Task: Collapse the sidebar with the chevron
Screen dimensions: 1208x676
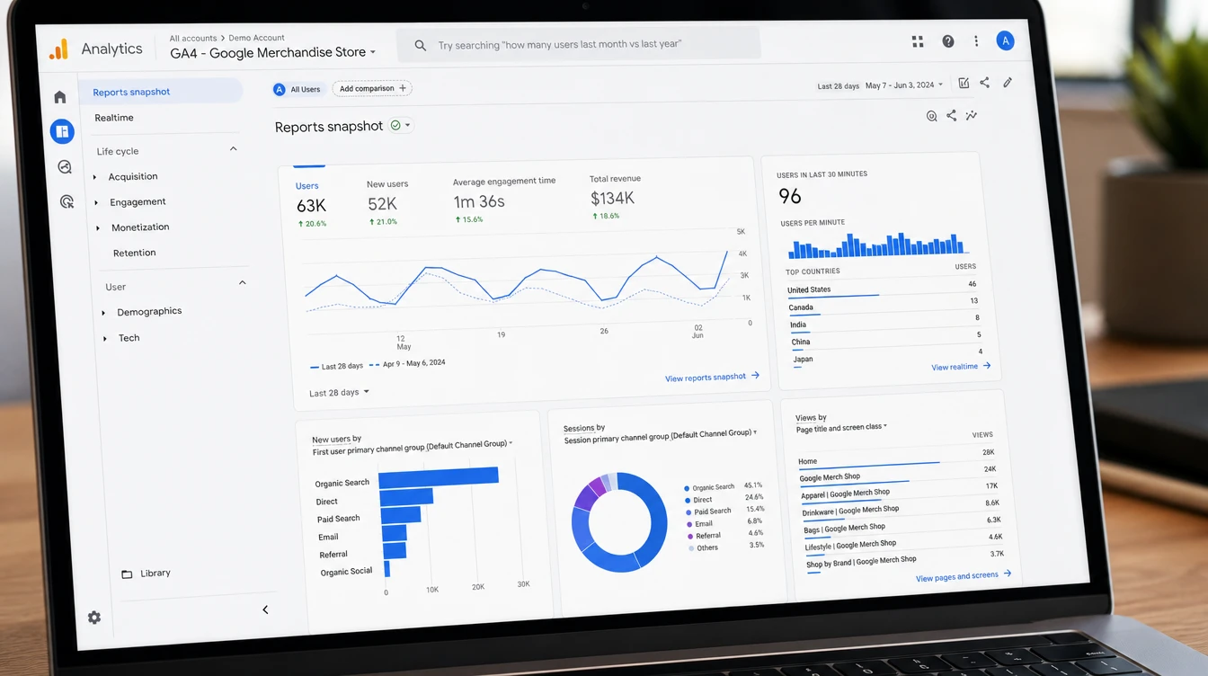Action: tap(265, 609)
